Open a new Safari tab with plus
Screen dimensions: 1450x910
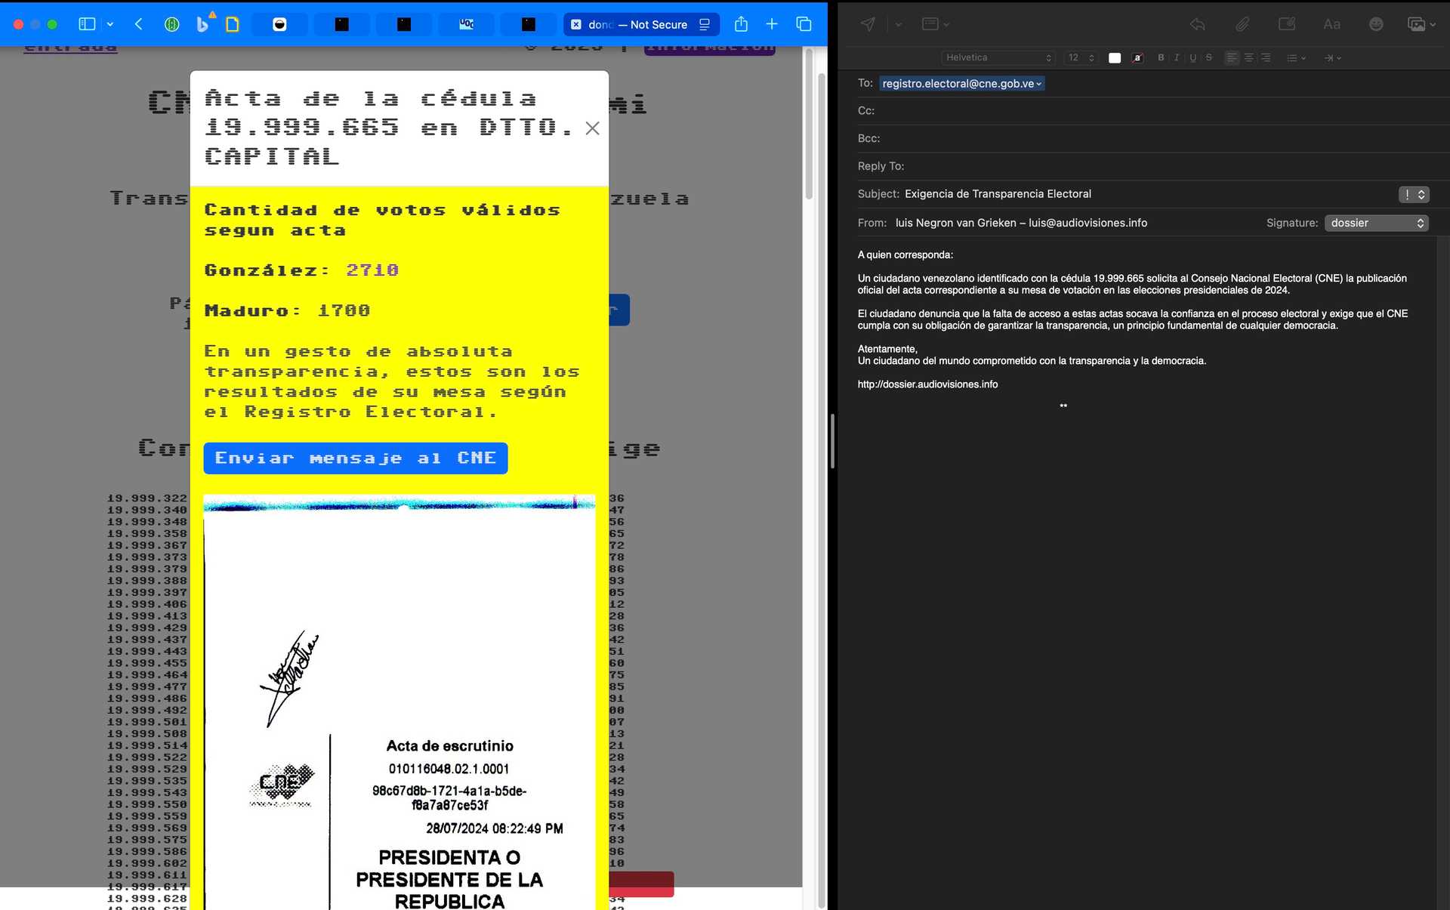(772, 24)
